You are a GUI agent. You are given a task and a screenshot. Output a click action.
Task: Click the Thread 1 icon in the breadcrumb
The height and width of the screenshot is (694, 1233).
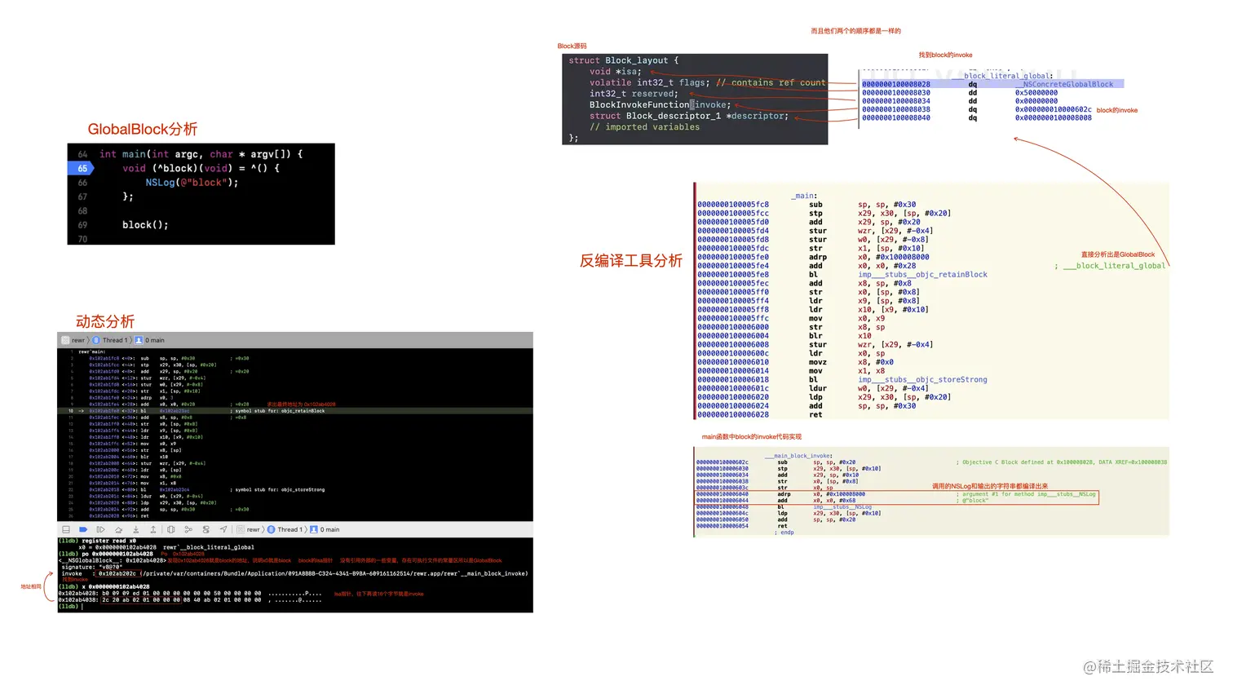tap(271, 529)
